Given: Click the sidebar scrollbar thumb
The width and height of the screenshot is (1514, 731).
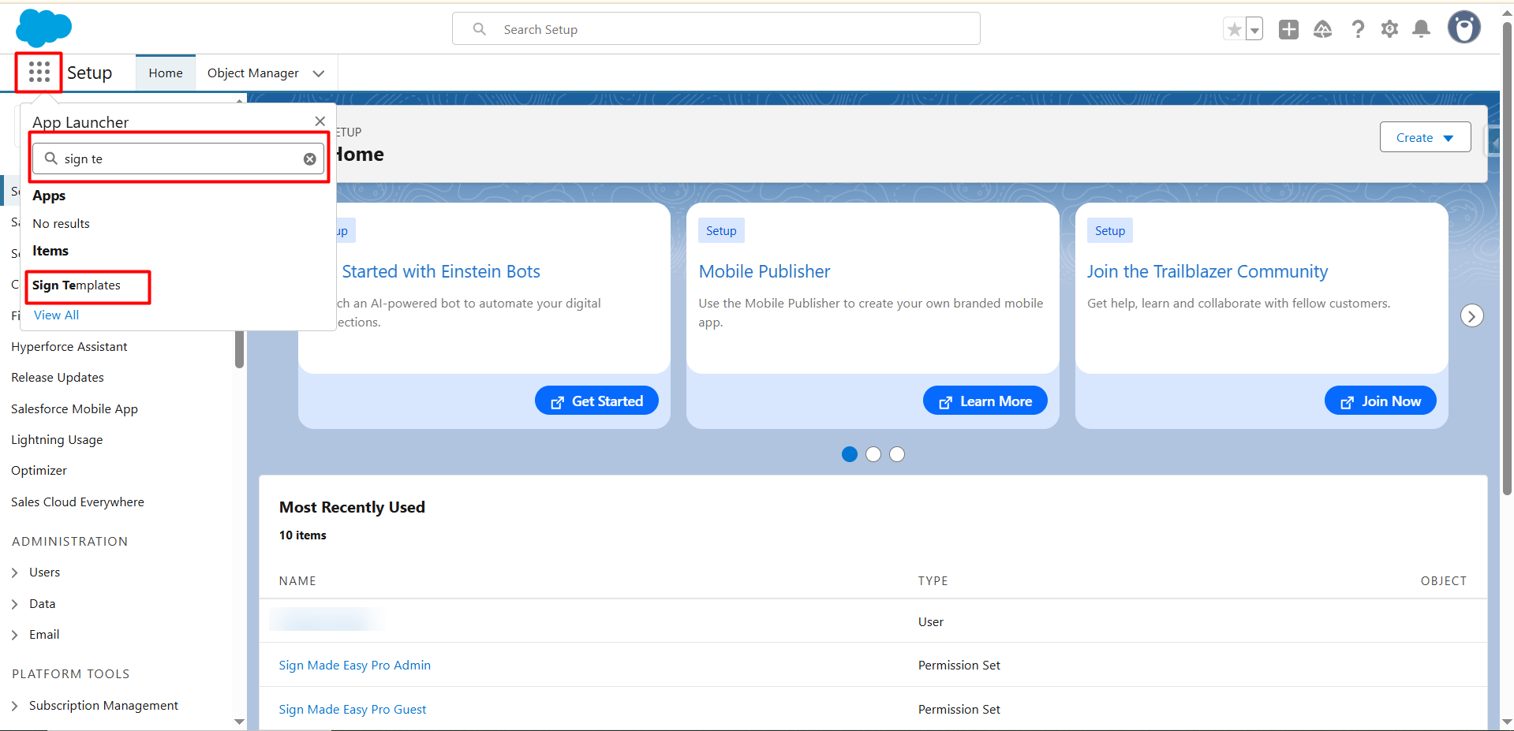Looking at the screenshot, I should pyautogui.click(x=239, y=349).
